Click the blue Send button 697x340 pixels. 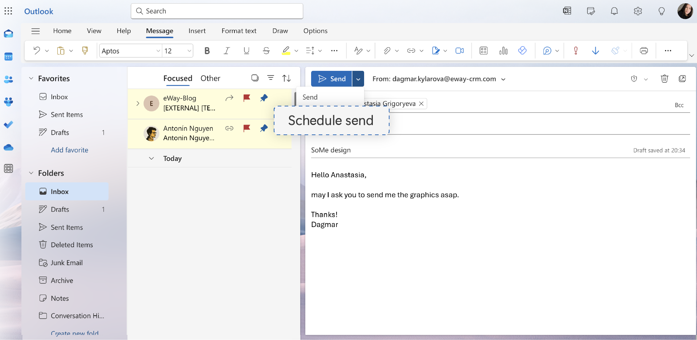pyautogui.click(x=331, y=79)
